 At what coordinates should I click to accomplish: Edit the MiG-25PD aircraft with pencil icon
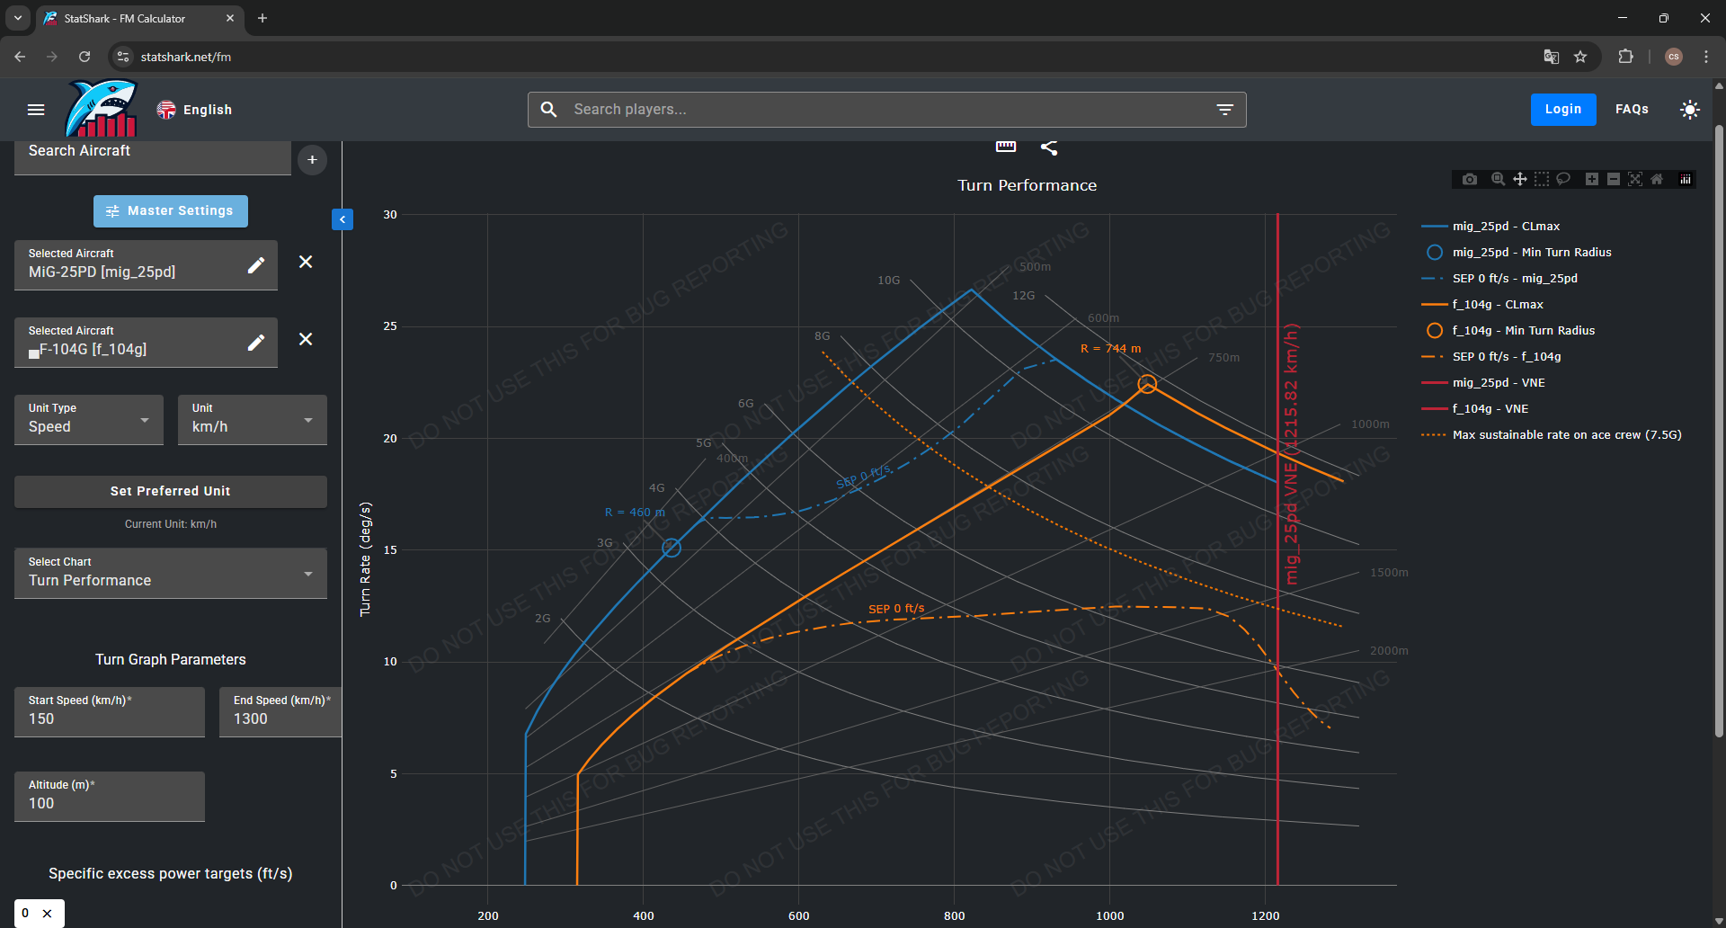[256, 265]
